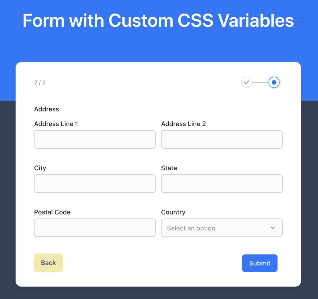
Task: Focus the City text box
Action: point(94,183)
